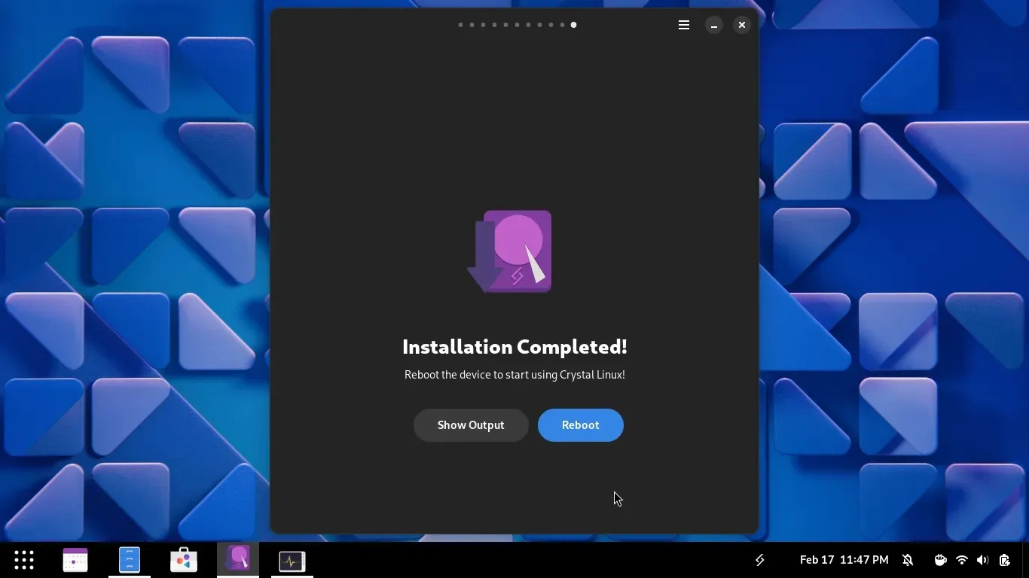
Task: Select the last highlighted page indicator dot
Action: pos(573,25)
